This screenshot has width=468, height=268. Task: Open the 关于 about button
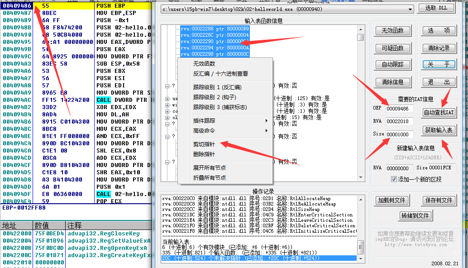coord(439,64)
